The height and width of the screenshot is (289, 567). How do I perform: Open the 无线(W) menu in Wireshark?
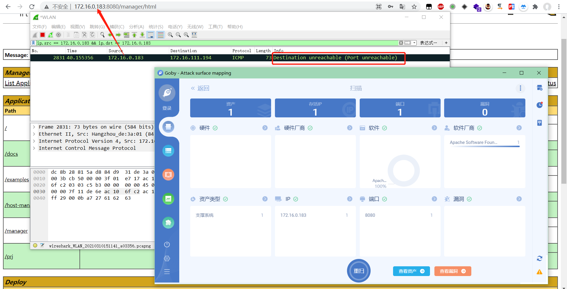pyautogui.click(x=195, y=27)
